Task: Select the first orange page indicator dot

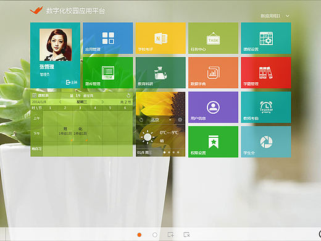Action: [140, 235]
